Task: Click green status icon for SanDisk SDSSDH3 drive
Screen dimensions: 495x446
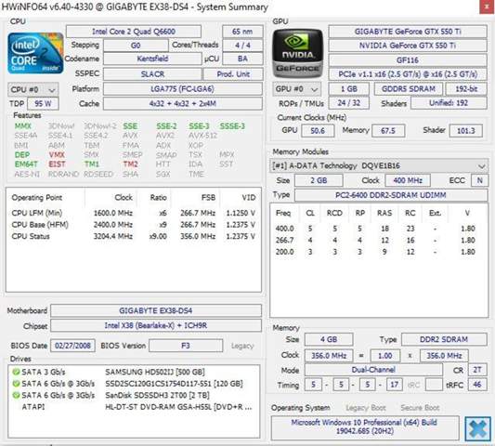Action: tap(16, 395)
